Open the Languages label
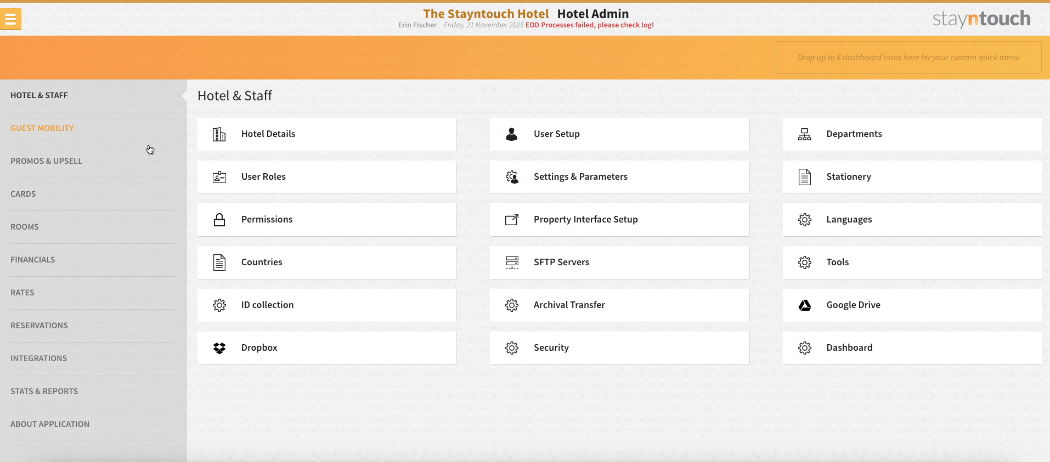The width and height of the screenshot is (1050, 462). [849, 219]
